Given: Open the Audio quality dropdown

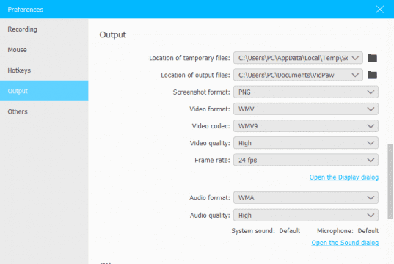Looking at the screenshot, I should click(306, 216).
